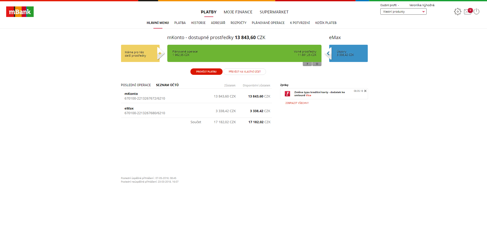Click the eMax heading above blue box
The image size is (487, 243).
tap(335, 38)
